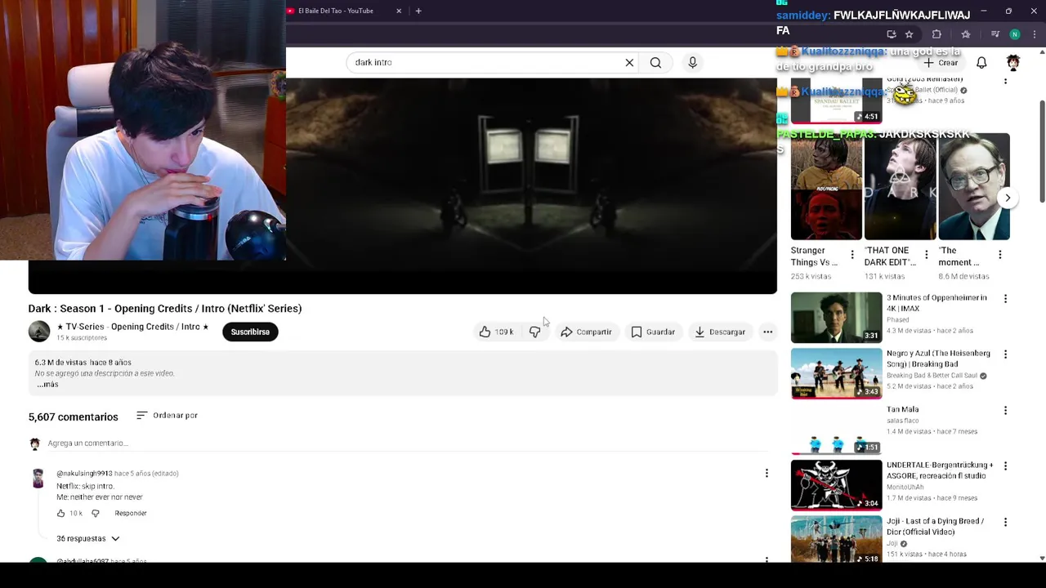
Task: Open the TV-Series channel avatar
Action: (38, 331)
